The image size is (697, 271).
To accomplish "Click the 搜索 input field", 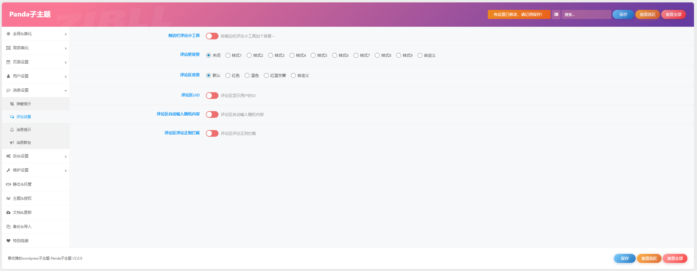I will [x=586, y=14].
